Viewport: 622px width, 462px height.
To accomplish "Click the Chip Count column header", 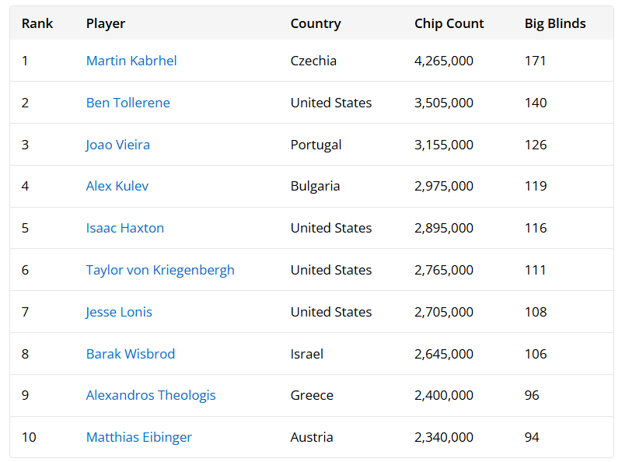I will pos(449,24).
